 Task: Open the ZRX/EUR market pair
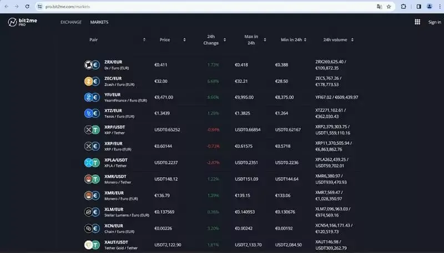point(113,62)
